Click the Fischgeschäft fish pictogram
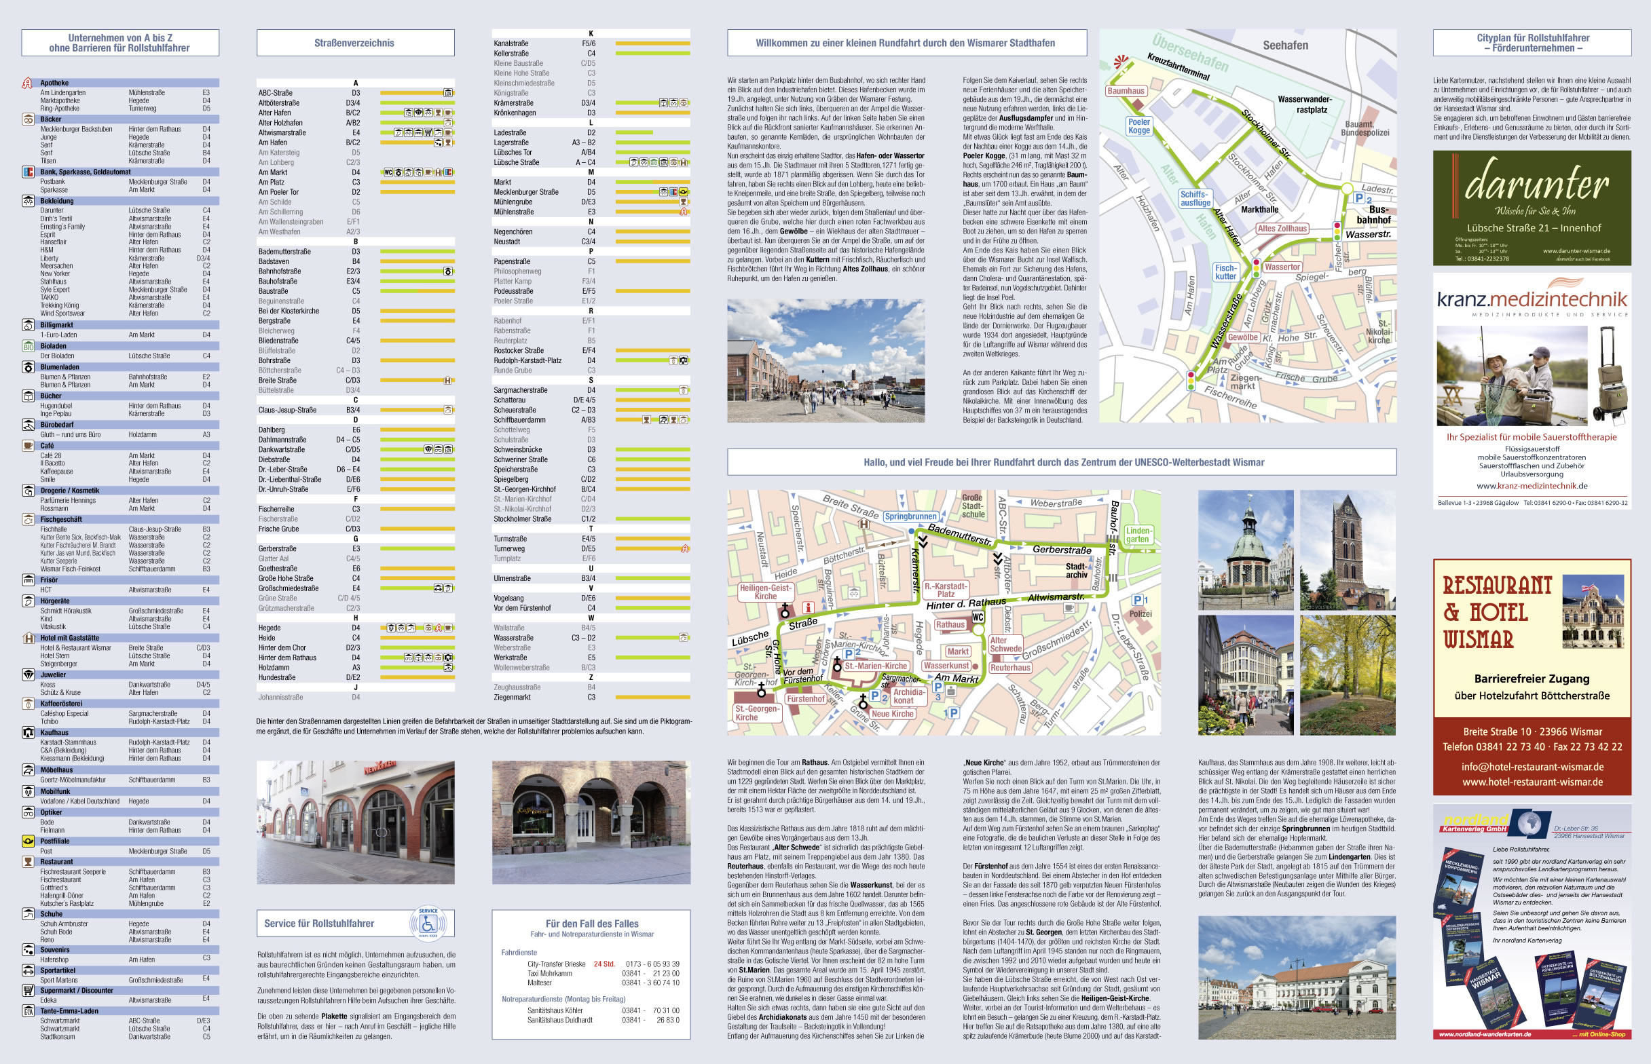The image size is (1651, 1064). coord(28,520)
